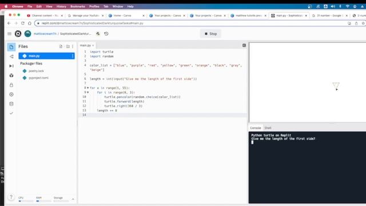This screenshot has width=366, height=206.
Task: Click the Wi-Fi icon in menu bar
Action: 348,6
